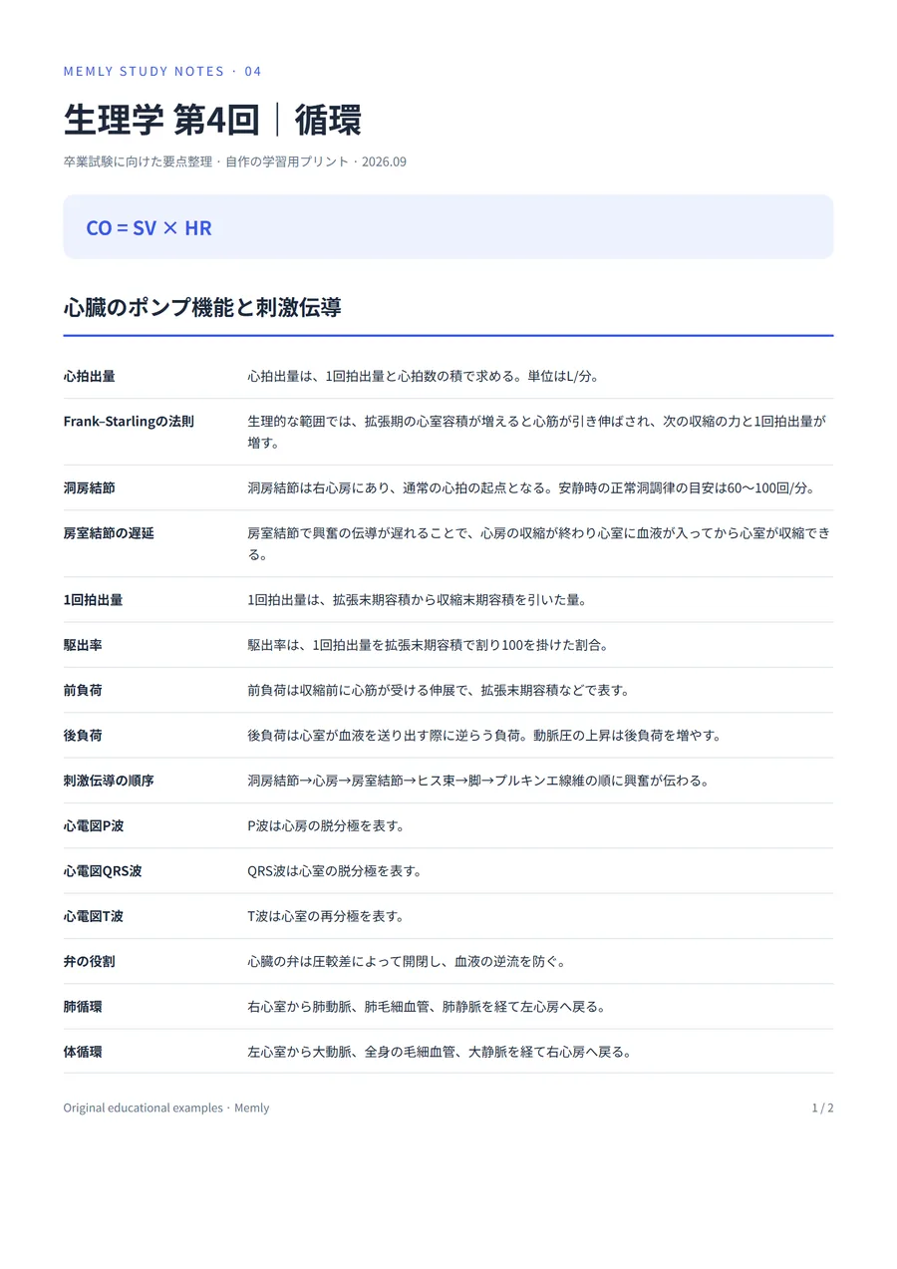This screenshot has width=897, height=1269.
Task: Click the definition mentioning '60〜100回/分'
Action: (531, 488)
